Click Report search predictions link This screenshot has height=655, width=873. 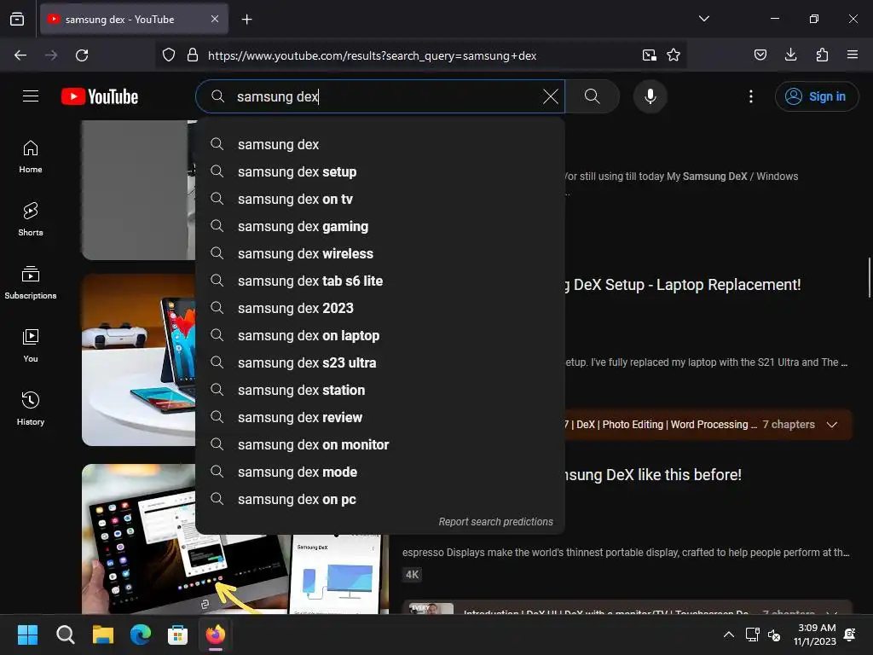coord(495,522)
